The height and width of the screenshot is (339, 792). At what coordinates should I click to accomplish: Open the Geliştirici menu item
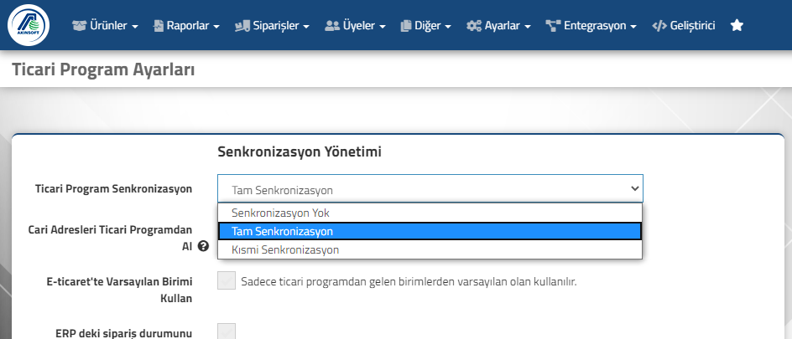(x=684, y=26)
